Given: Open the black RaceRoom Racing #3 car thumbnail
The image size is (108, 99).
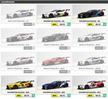Looking at the screenshot, I should coord(90,12).
